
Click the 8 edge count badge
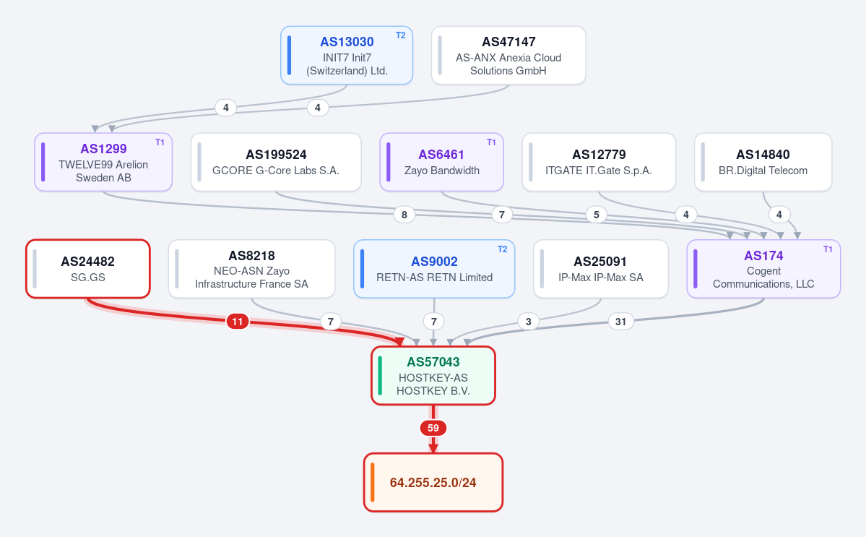click(x=404, y=215)
